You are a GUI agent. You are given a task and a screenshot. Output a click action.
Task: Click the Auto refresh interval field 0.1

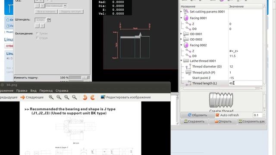(x=257, y=115)
